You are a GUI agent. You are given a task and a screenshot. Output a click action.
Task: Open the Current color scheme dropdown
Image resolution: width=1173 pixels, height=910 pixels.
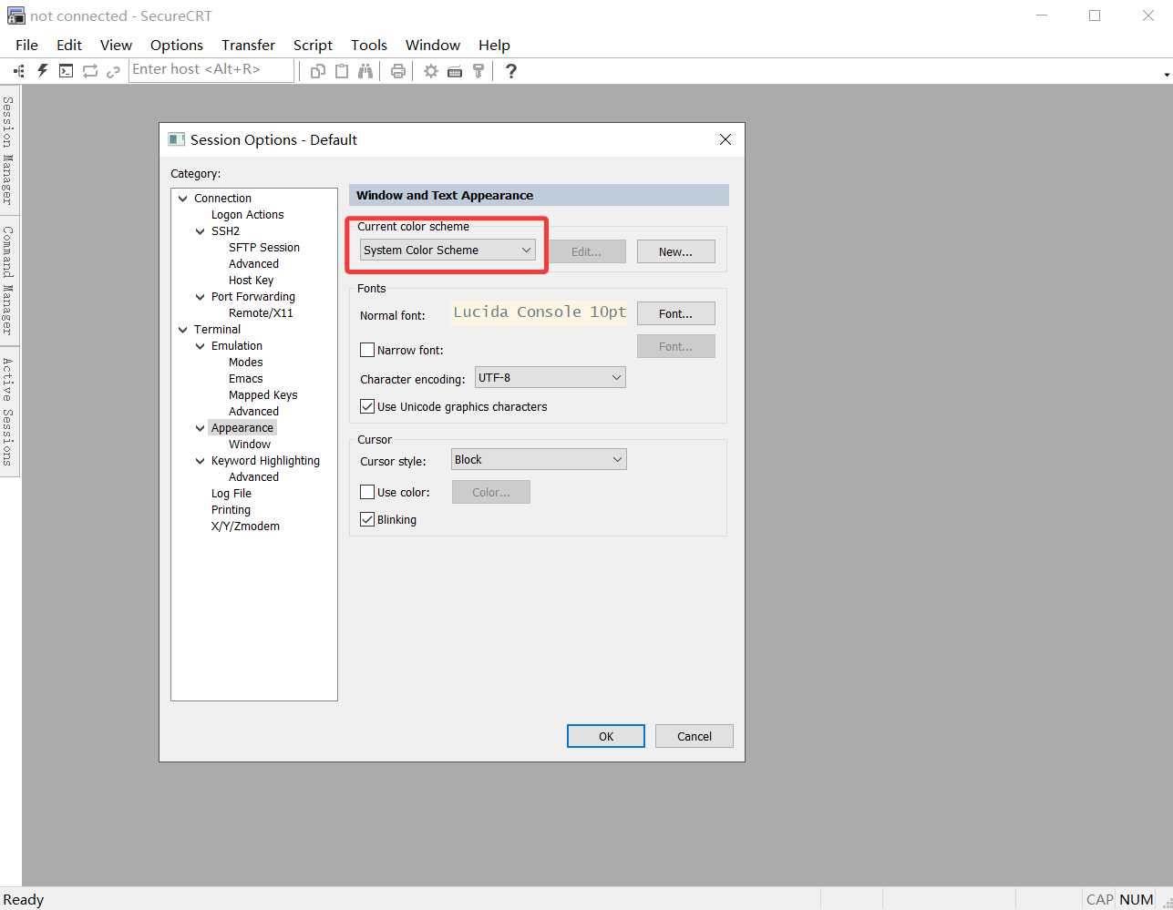pyautogui.click(x=448, y=250)
